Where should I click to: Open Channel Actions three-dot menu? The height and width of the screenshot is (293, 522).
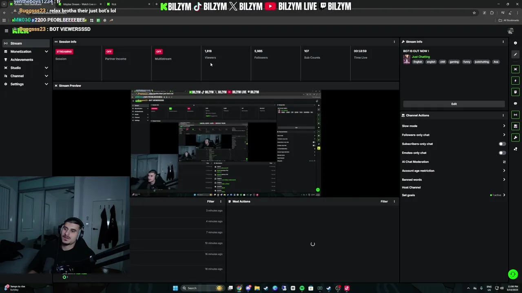[x=503, y=115]
